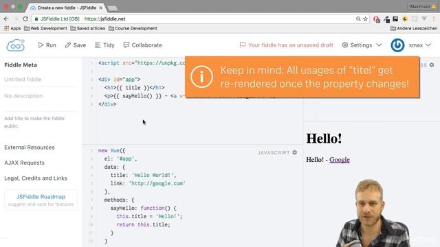Go back in the browser
The height and width of the screenshot is (247, 440).
(x=6, y=19)
